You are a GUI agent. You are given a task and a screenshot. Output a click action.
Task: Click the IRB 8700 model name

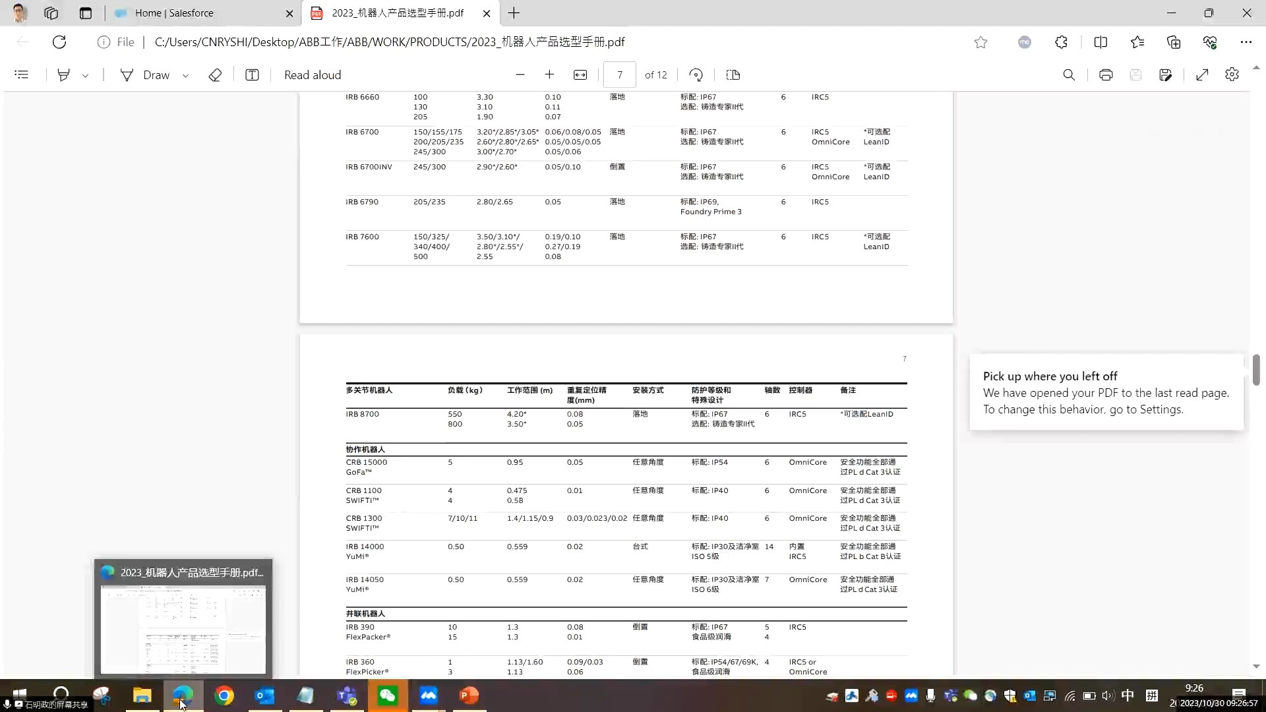[363, 414]
